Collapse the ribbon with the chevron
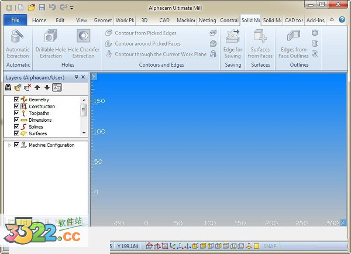The image size is (351, 254). click(x=332, y=20)
